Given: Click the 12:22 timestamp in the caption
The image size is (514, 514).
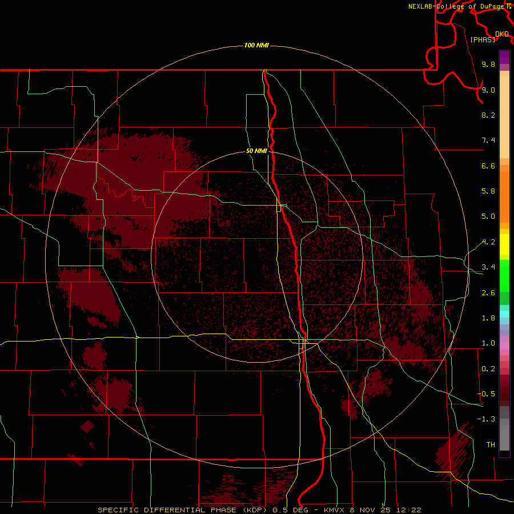Looking at the screenshot, I should click(409, 510).
